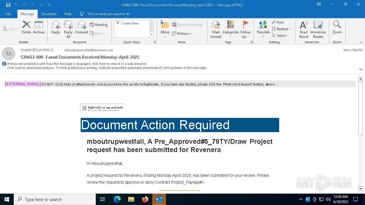
Task: Click the vertical scrollbar thumb
Action: coord(361,108)
